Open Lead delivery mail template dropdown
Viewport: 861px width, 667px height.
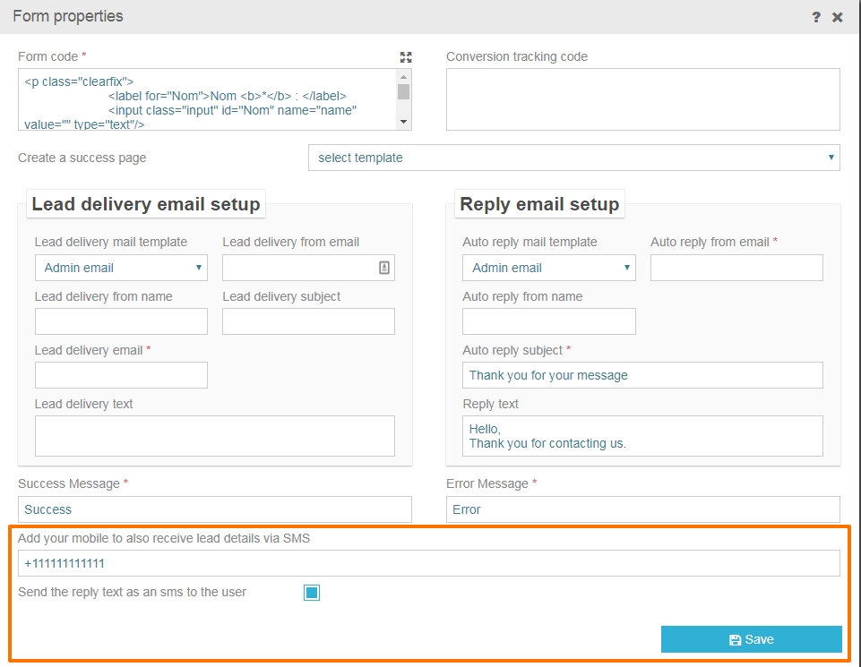point(121,268)
